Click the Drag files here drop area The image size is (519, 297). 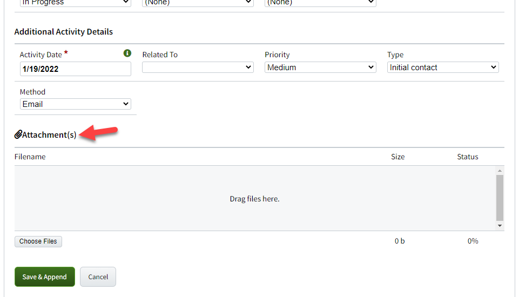coord(254,198)
